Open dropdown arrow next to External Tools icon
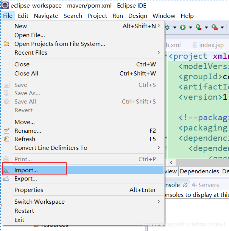 pos(222,27)
